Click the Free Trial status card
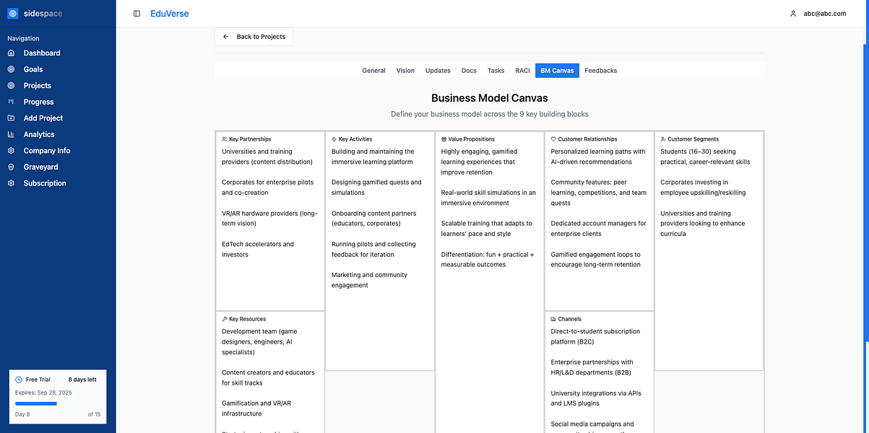The height and width of the screenshot is (433, 869). [x=58, y=397]
